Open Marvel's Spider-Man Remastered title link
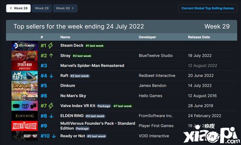The height and width of the screenshot is (145, 241). (92, 66)
